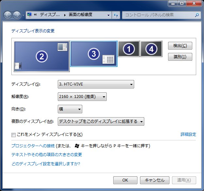204x191 pixels.
Task: Maximize the window
Action: (x=182, y=3)
